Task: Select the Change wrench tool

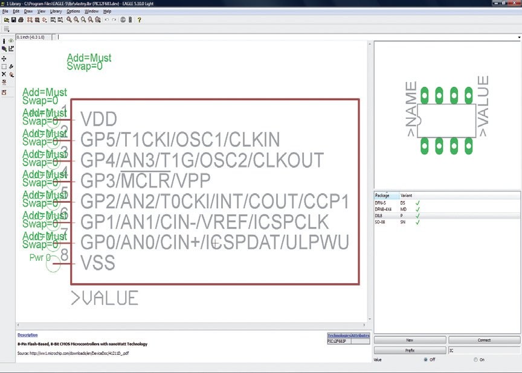Action: (11, 66)
